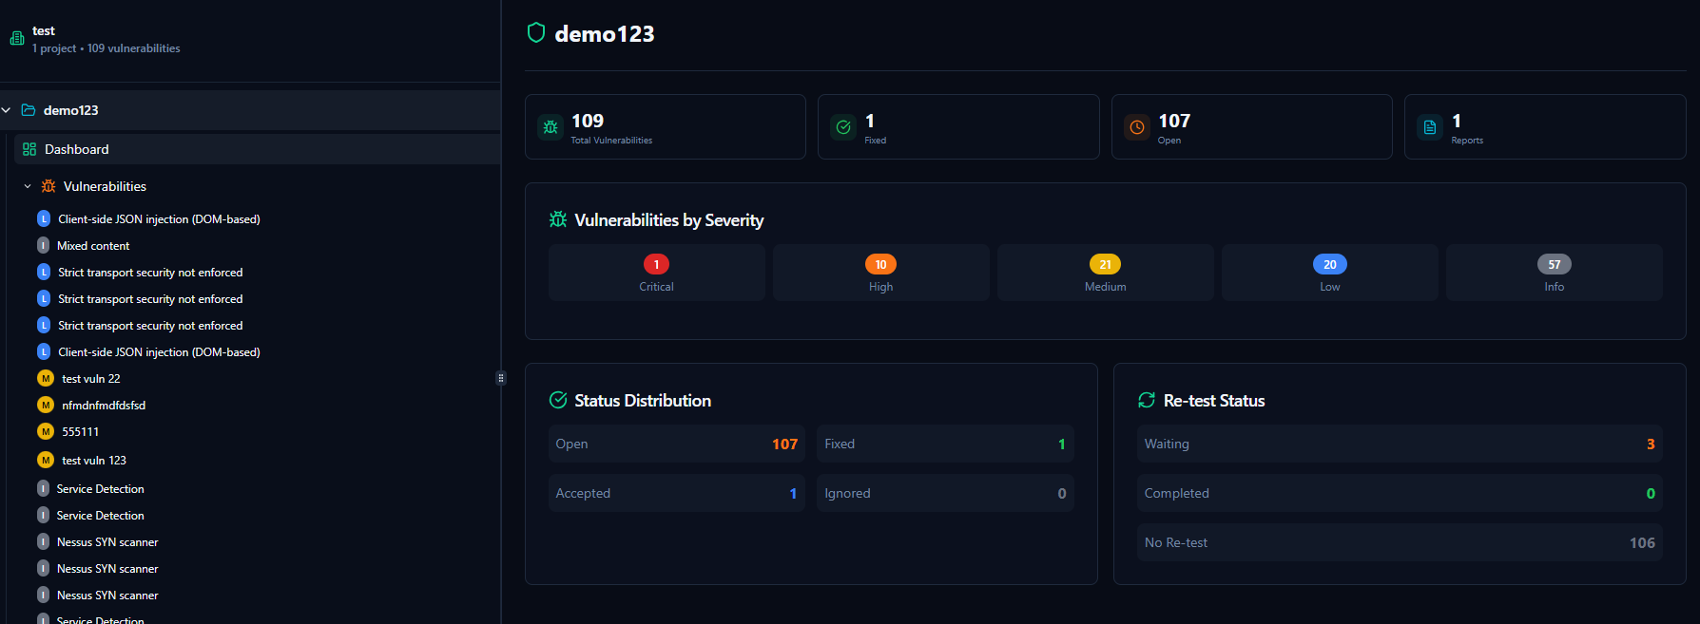
Task: Click the Critical severity label
Action: [x=656, y=287]
